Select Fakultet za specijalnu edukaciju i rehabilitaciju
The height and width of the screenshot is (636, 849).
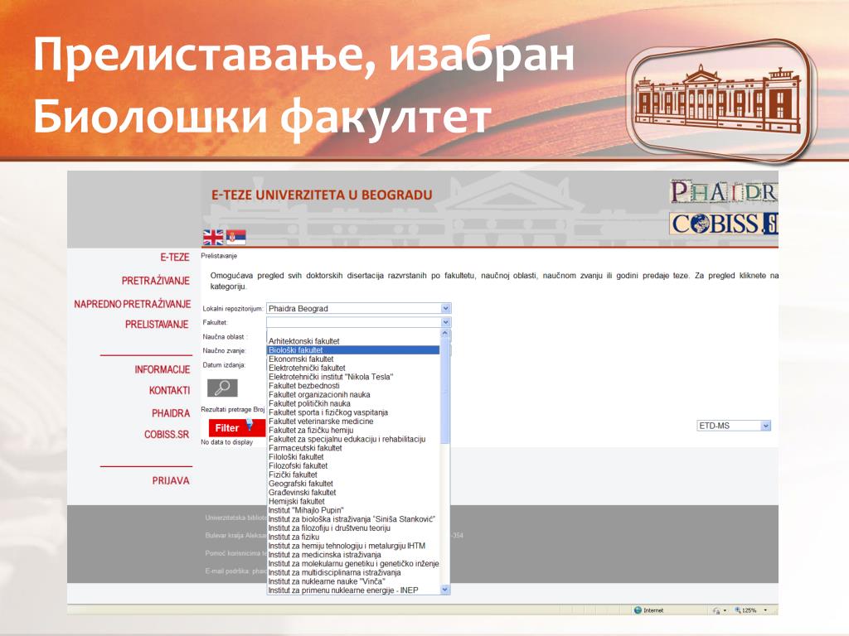pos(353,439)
